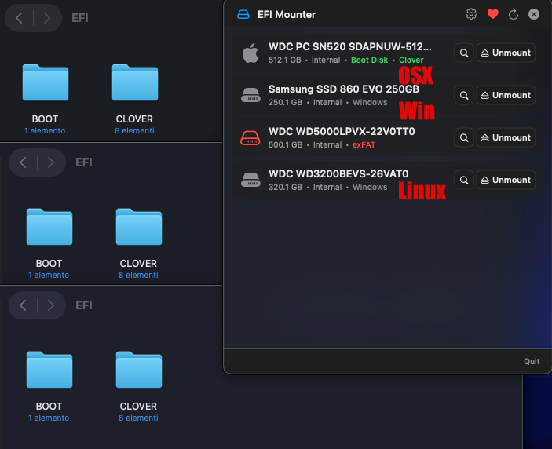The image size is (552, 449).
Task: Quit EFI Mounter
Action: 532,361
